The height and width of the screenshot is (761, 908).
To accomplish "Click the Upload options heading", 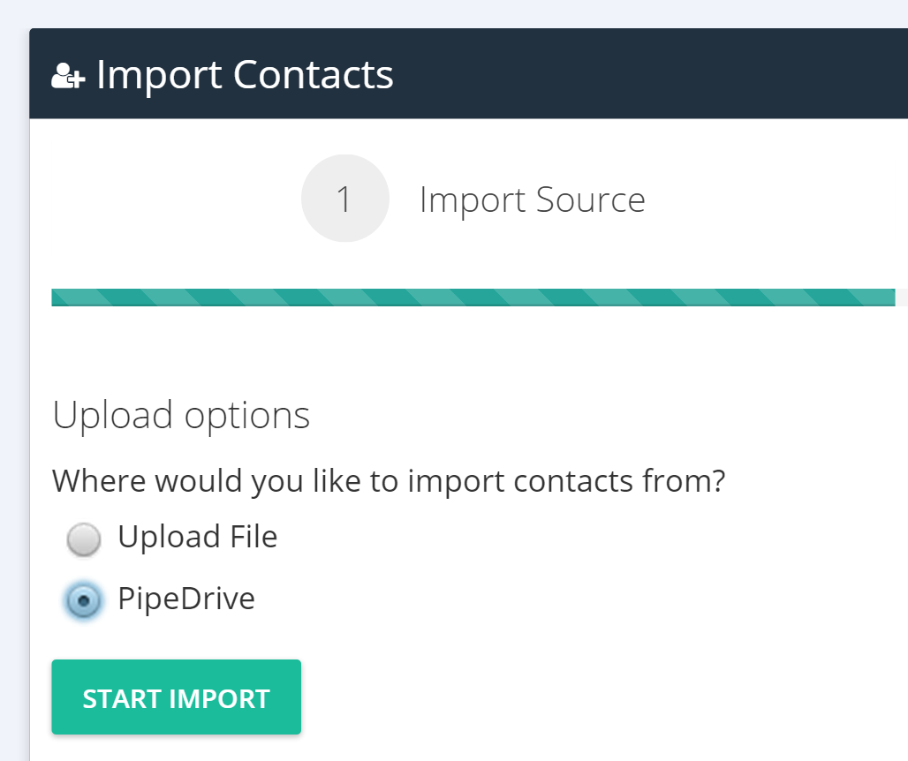I will (x=181, y=416).
